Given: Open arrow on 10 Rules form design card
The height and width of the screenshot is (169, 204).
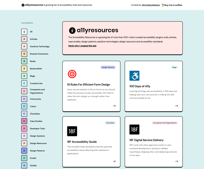Looking at the screenshot, I should [x=114, y=106].
